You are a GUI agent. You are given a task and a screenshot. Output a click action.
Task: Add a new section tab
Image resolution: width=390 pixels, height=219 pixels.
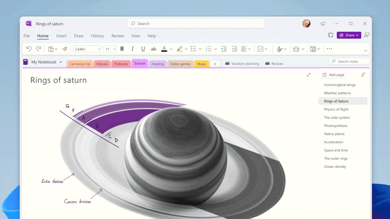pos(215,64)
